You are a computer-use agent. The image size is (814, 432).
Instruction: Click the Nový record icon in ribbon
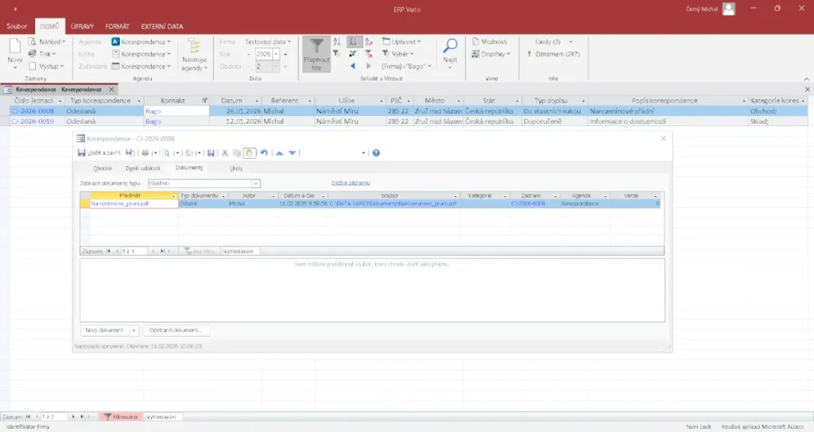click(15, 47)
